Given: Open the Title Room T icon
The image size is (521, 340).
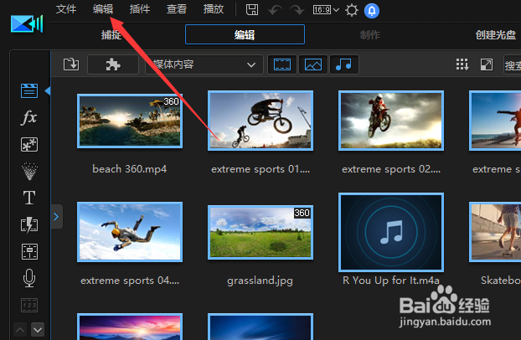Looking at the screenshot, I should pos(29,198).
